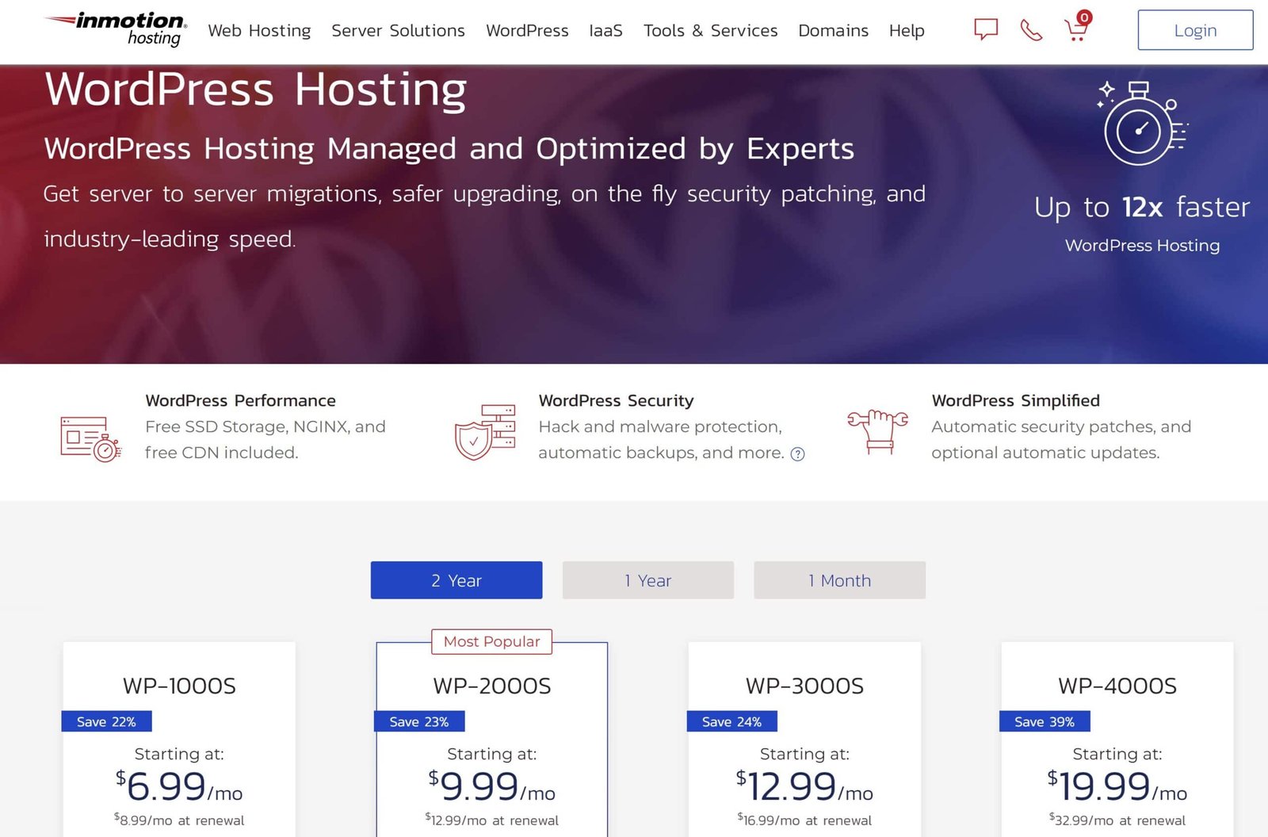This screenshot has height=837, width=1268.
Task: Click the WP-2000S plan title
Action: (x=491, y=686)
